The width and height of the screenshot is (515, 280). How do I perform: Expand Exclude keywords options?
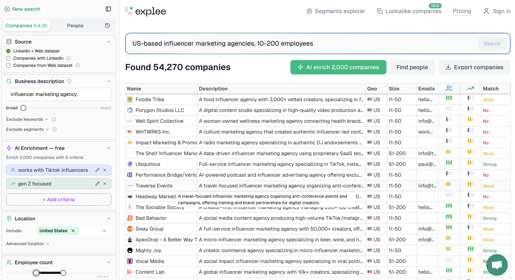point(27,119)
